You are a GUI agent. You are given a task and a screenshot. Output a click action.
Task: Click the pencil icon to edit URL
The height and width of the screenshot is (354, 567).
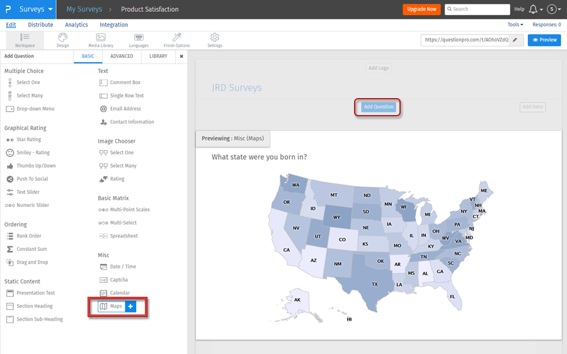point(515,40)
